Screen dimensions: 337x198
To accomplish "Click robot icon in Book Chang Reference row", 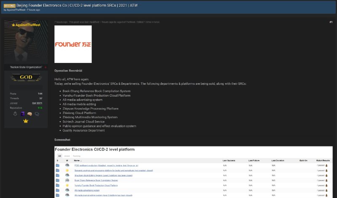I will point(326,180).
